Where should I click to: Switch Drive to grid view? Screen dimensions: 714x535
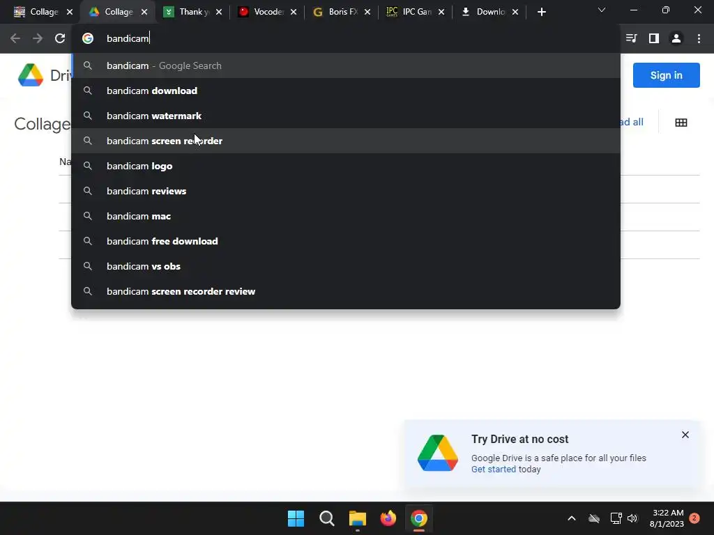coord(681,123)
